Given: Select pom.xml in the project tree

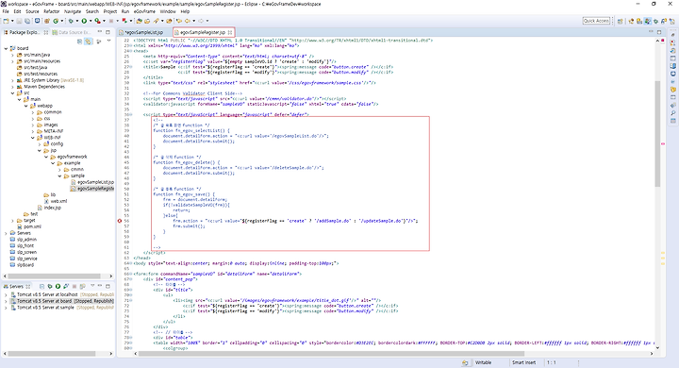Looking at the screenshot, I should point(32,226).
